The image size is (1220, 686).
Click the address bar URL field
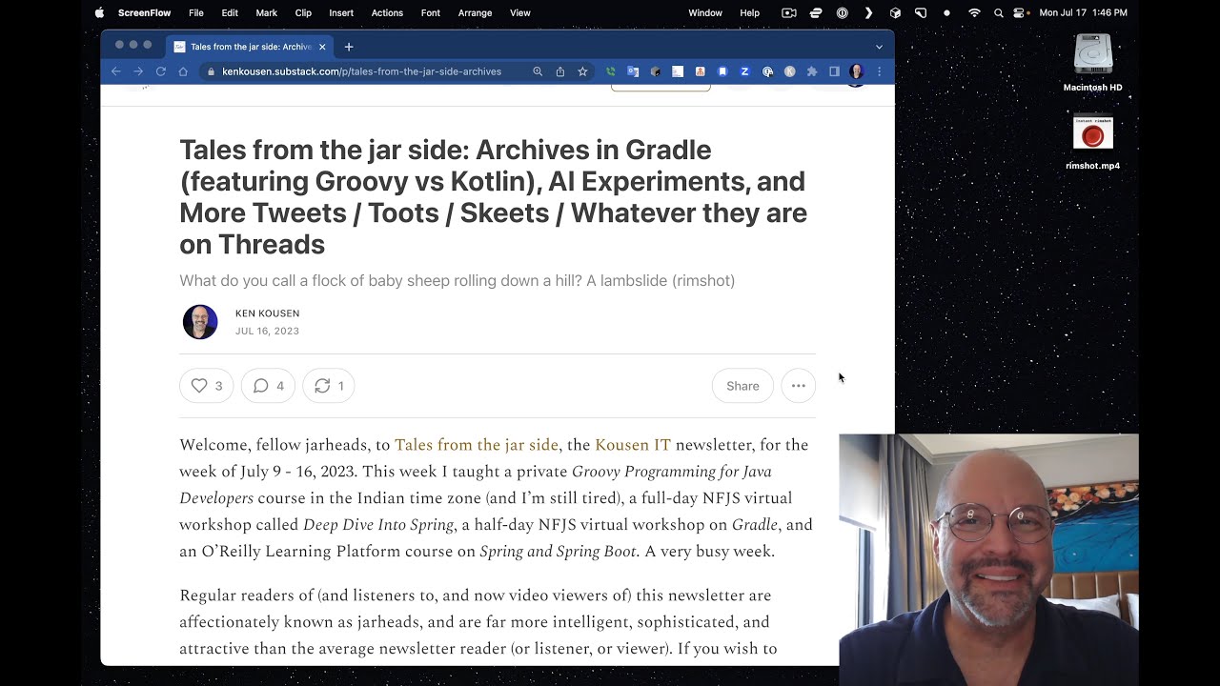(x=361, y=71)
